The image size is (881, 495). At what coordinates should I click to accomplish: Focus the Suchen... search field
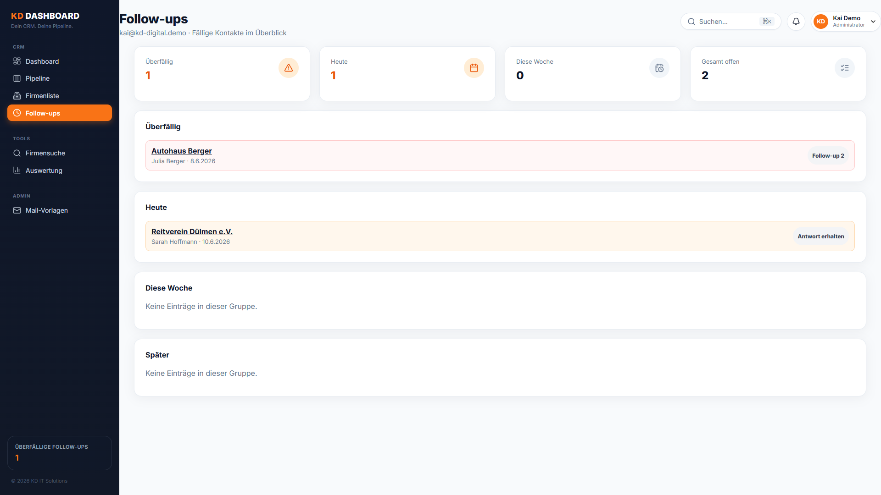click(x=730, y=22)
